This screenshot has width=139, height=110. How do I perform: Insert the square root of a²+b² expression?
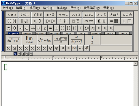[x=13, y=40]
